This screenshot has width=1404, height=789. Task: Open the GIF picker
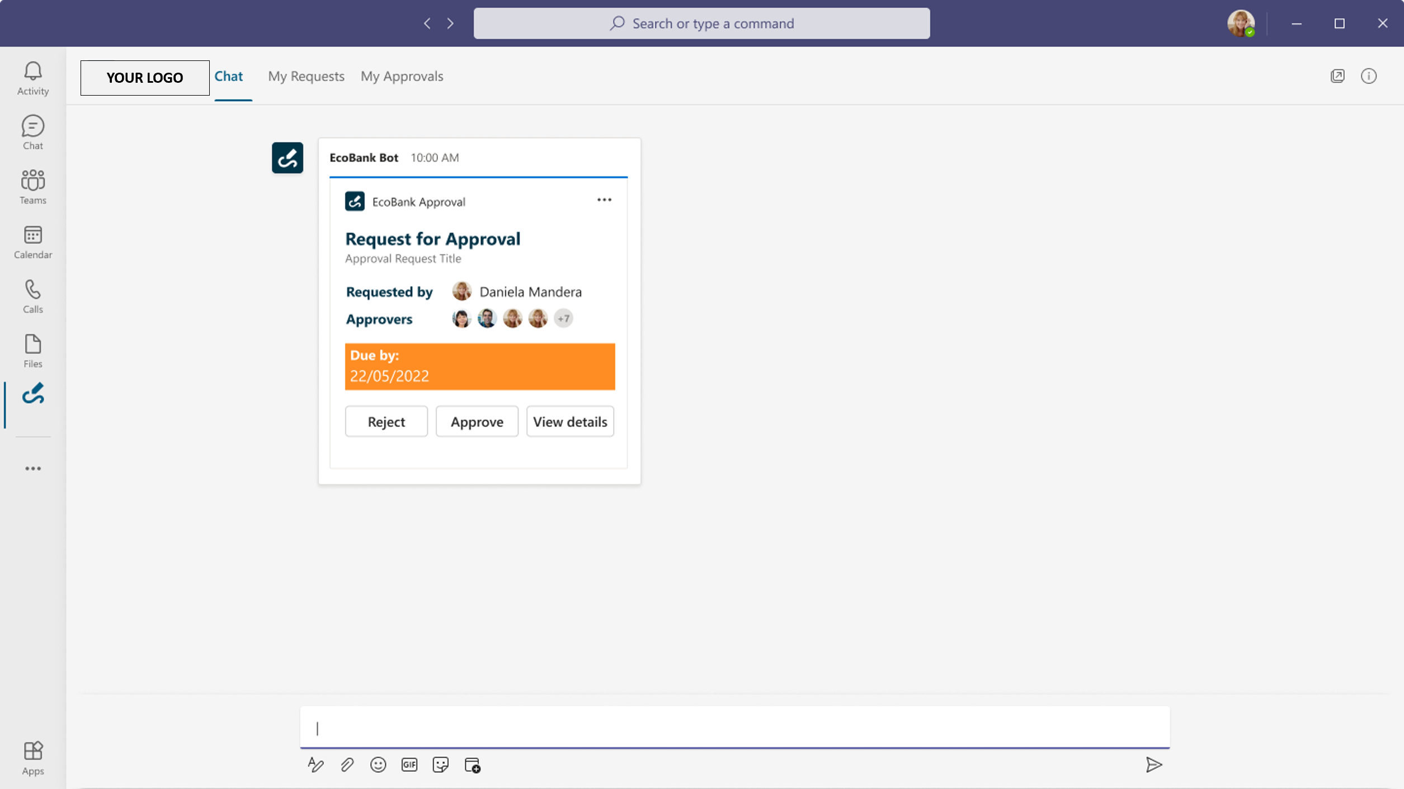[409, 764]
